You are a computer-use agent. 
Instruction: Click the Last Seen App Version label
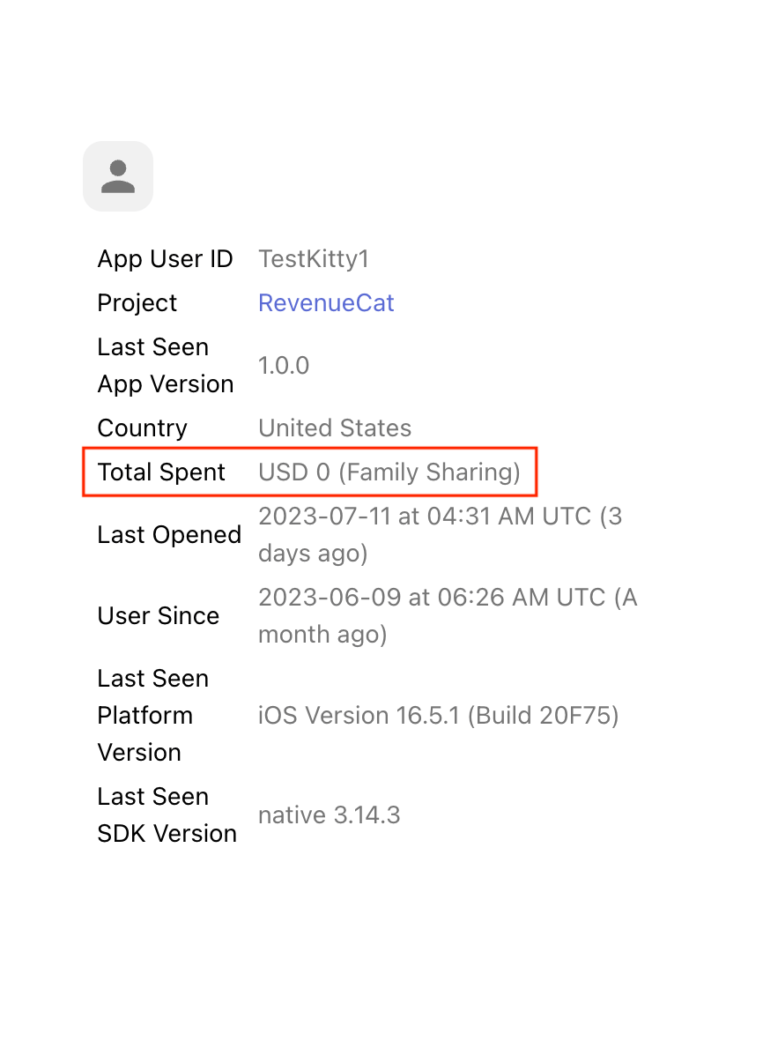pos(166,366)
